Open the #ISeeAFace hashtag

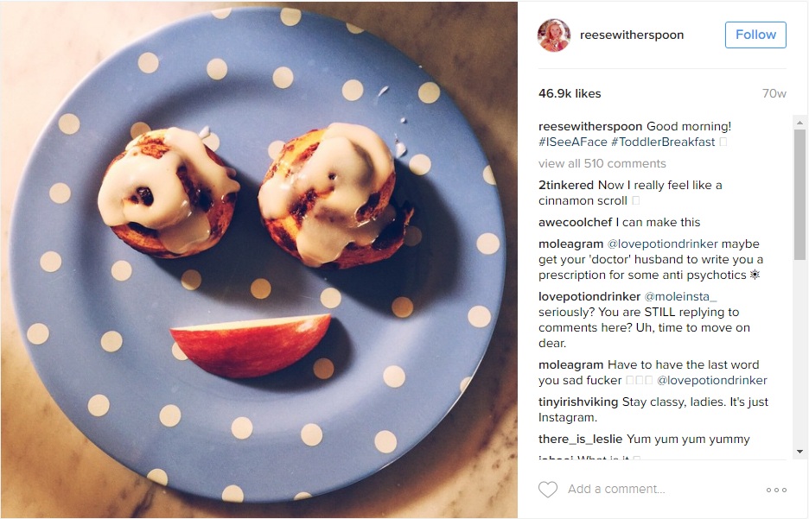pos(573,142)
